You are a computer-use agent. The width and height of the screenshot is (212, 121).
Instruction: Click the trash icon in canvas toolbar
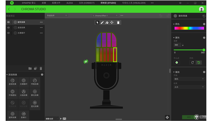point(118,23)
